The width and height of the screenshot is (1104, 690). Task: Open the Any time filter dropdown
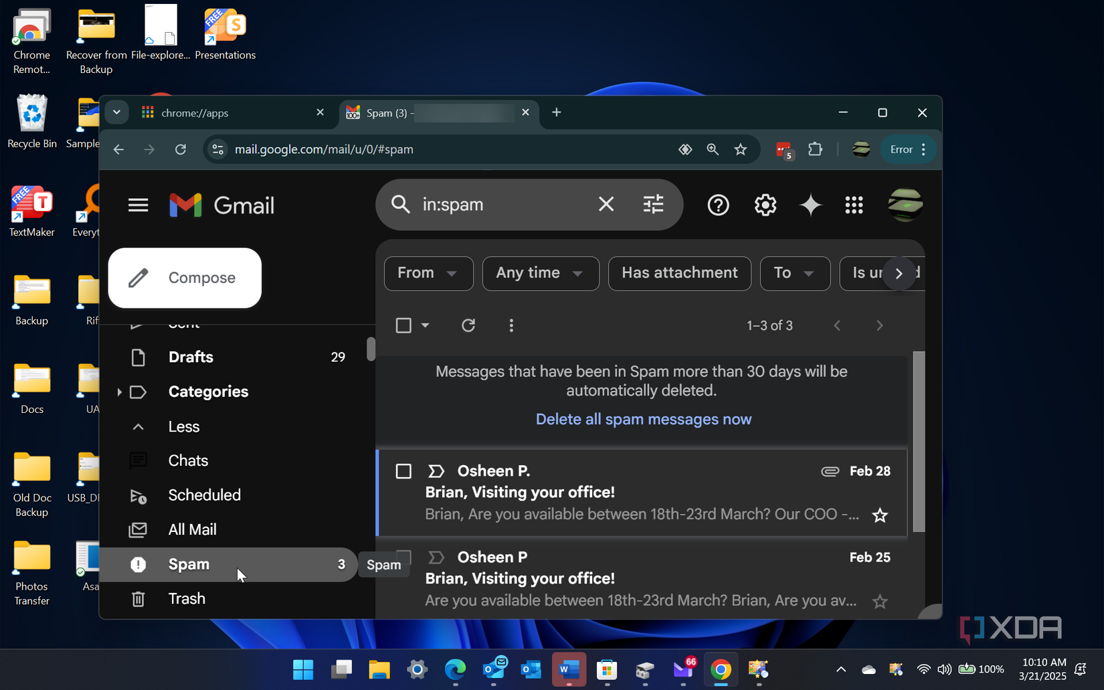(x=541, y=273)
